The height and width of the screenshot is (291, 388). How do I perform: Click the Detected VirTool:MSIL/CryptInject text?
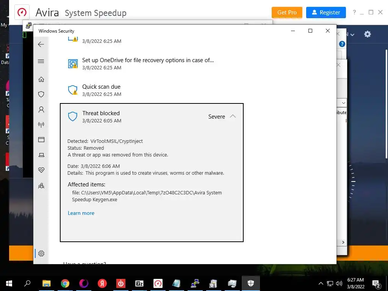point(105,141)
